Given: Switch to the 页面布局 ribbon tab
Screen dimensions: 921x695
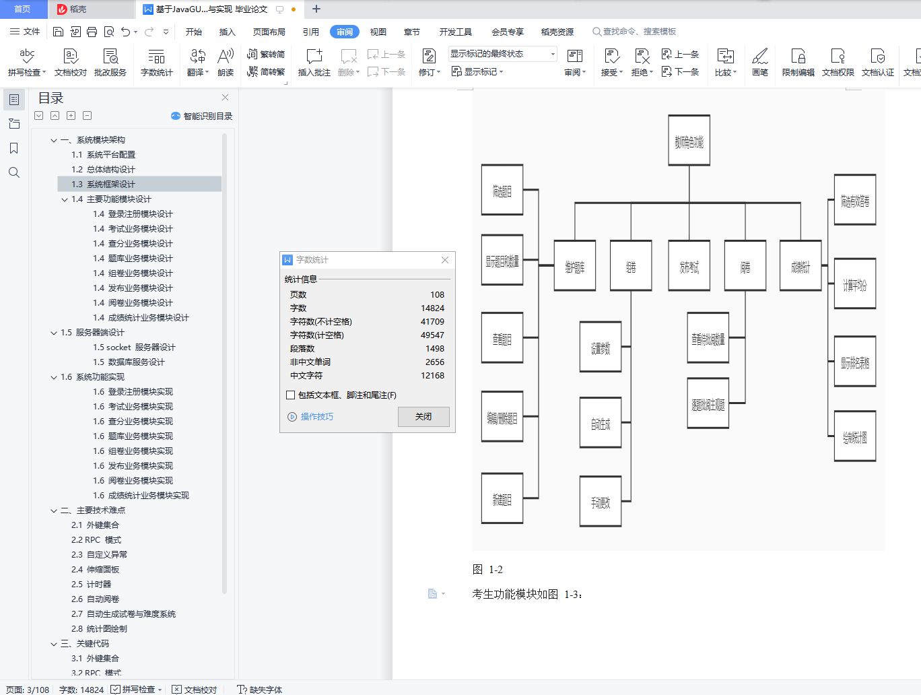Looking at the screenshot, I should point(269,32).
